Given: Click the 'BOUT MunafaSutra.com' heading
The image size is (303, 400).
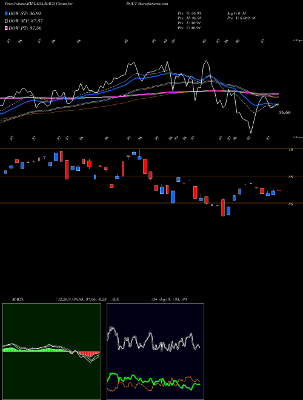Looking at the screenshot, I should point(147,4).
